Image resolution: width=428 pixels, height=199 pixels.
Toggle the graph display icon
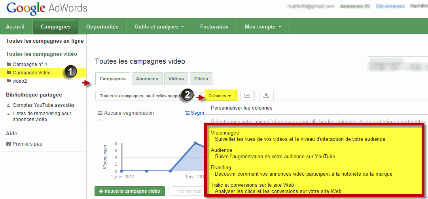247,95
